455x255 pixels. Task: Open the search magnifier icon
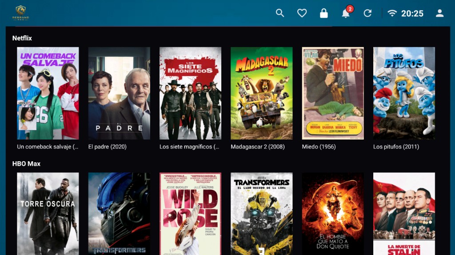click(280, 13)
